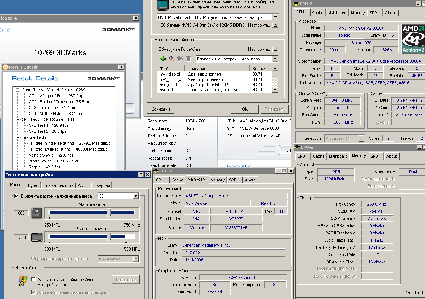The height and width of the screenshot is (299, 425).
Task: Select Pixel Shader 2.0 result
Action: [x=53, y=161]
